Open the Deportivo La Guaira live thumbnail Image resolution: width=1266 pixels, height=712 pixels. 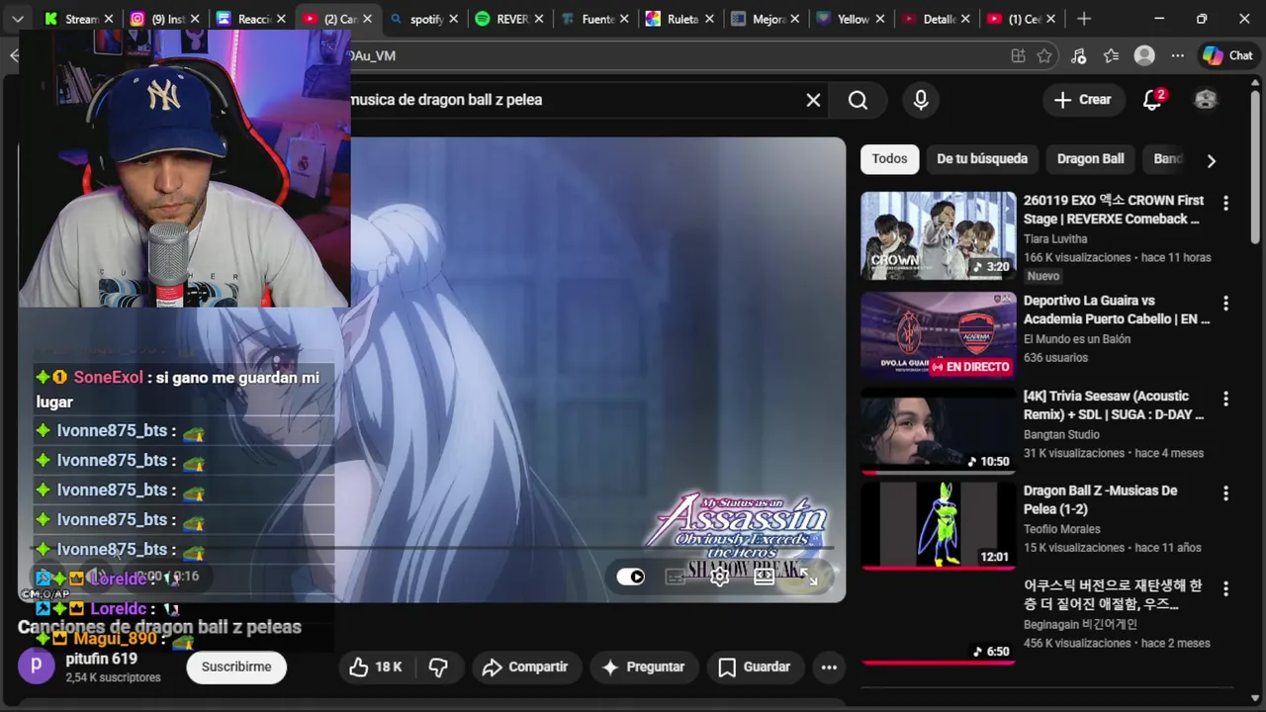(x=938, y=336)
